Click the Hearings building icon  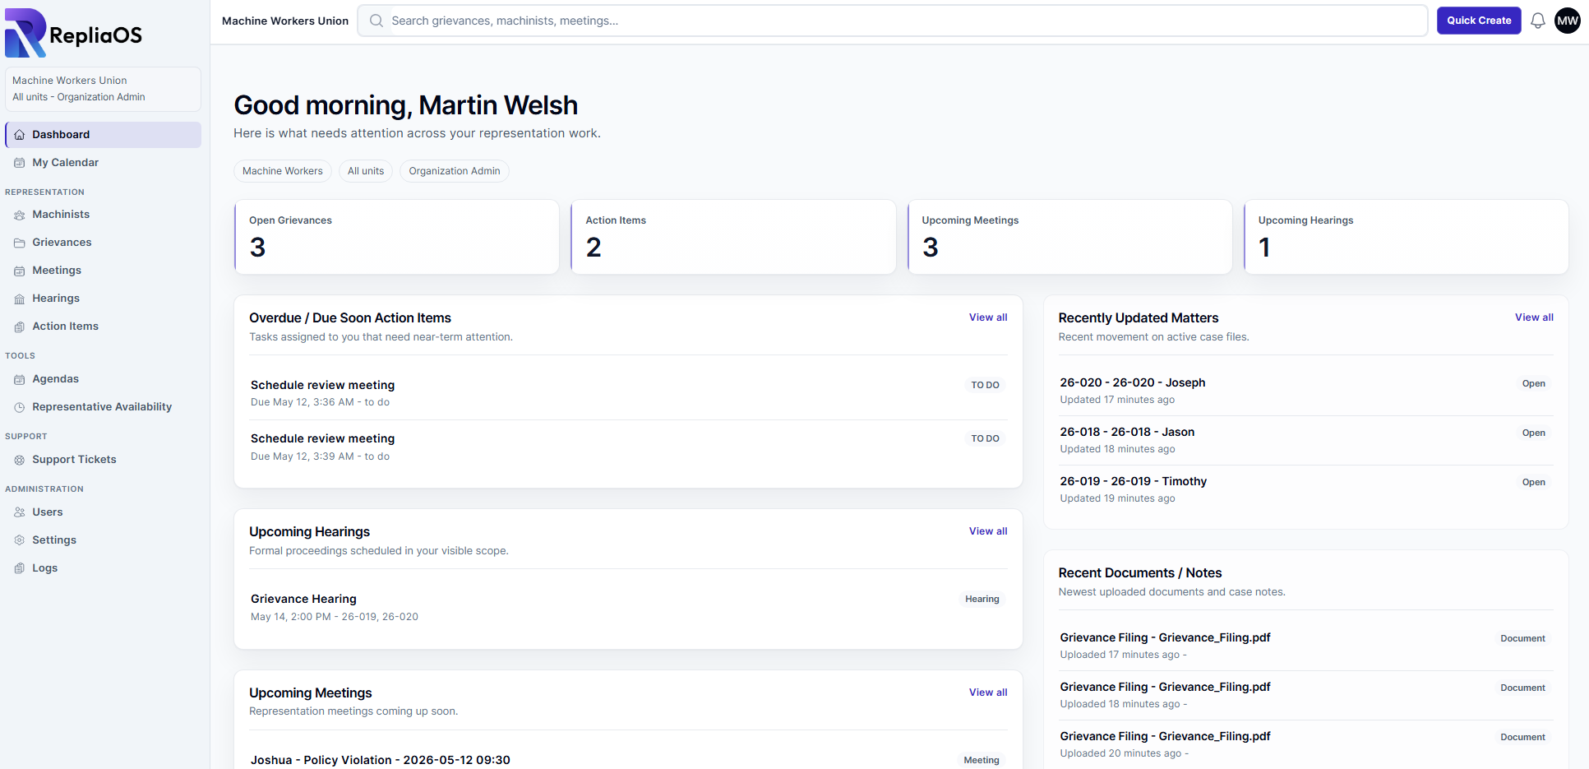click(19, 299)
